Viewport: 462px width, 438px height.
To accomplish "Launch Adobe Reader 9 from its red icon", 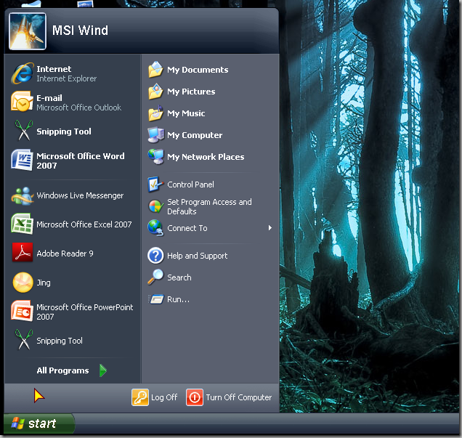I will [23, 253].
